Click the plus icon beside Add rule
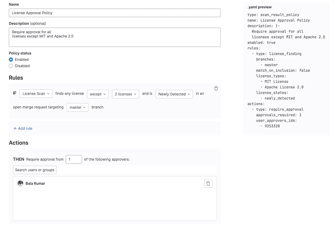335x229 pixels. coord(15,128)
